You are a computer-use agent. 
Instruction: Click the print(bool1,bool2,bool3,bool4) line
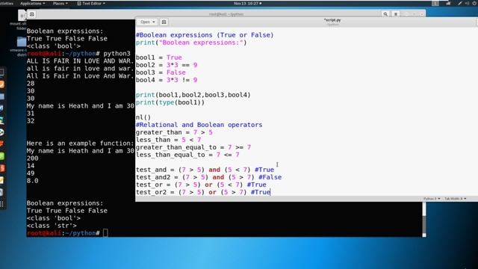[x=193, y=95]
